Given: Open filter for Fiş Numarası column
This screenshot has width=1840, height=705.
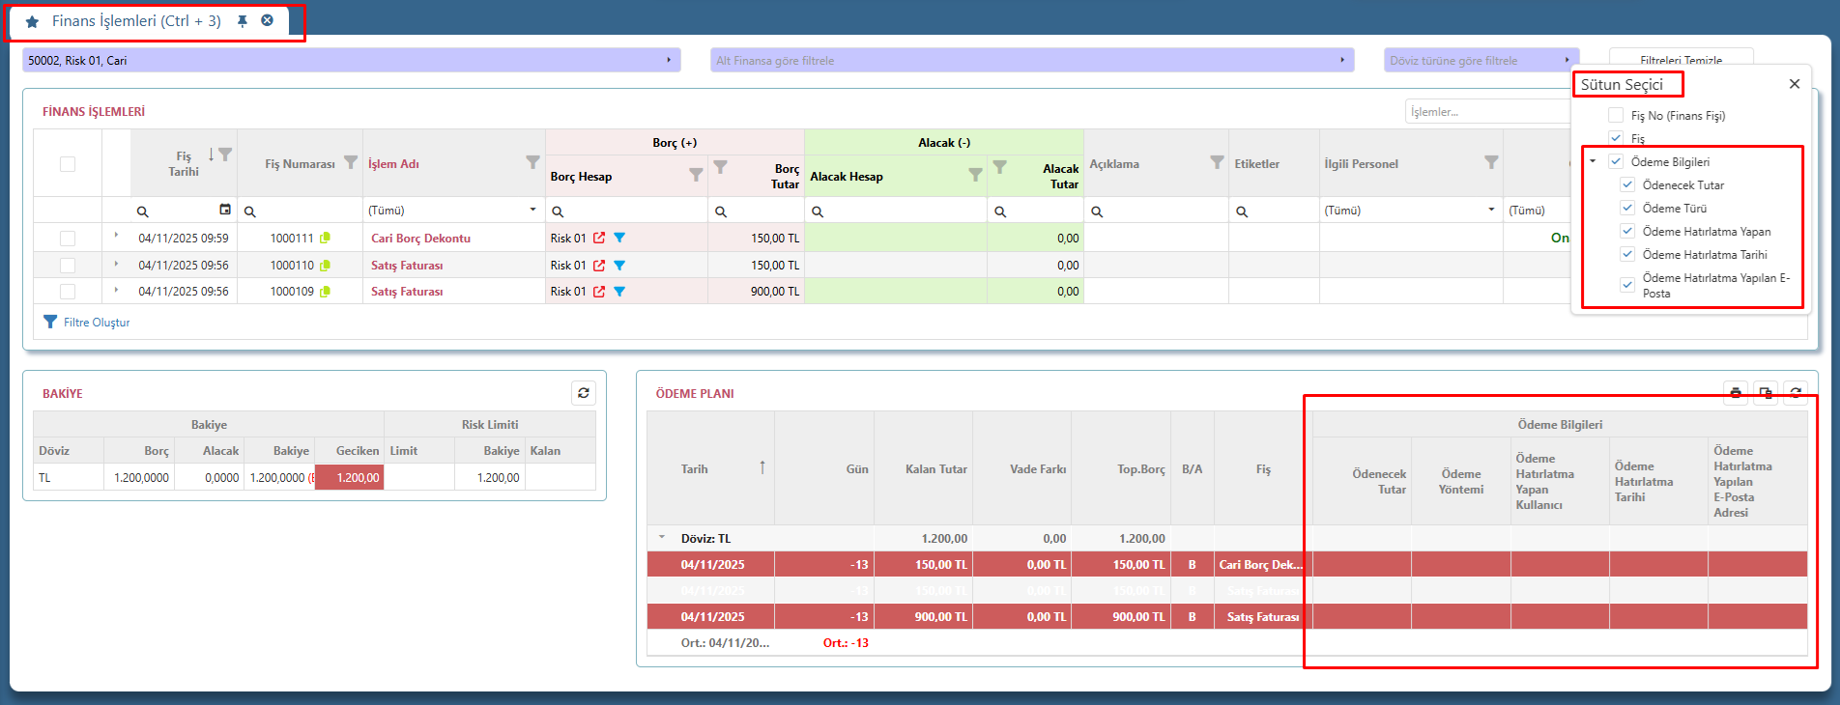Looking at the screenshot, I should click(x=351, y=163).
